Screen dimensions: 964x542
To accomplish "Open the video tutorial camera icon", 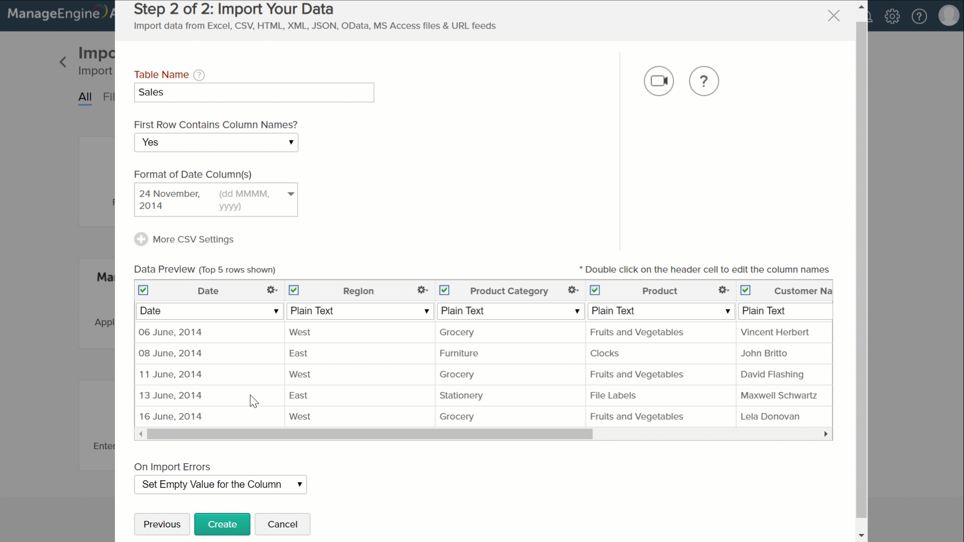I will pos(659,81).
